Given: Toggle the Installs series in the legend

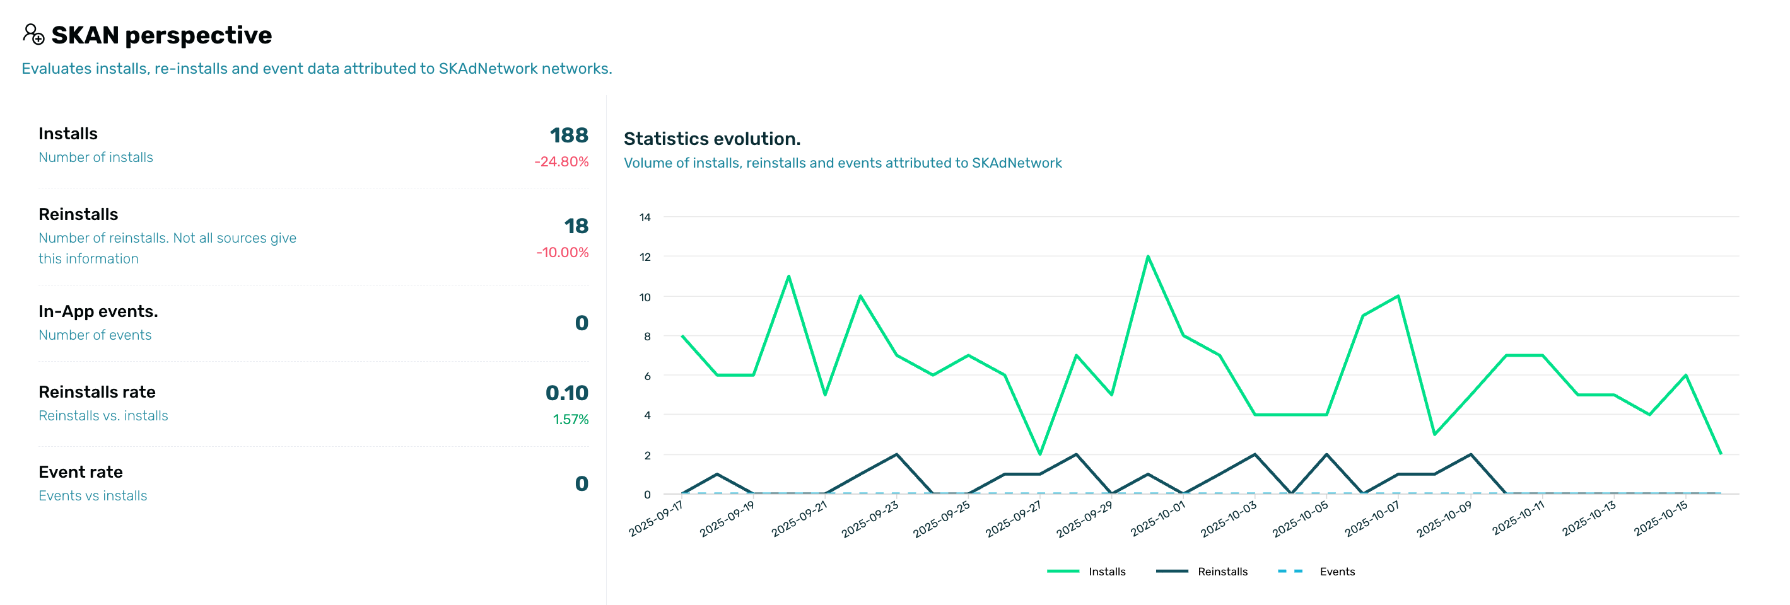Looking at the screenshot, I should click(x=1106, y=572).
